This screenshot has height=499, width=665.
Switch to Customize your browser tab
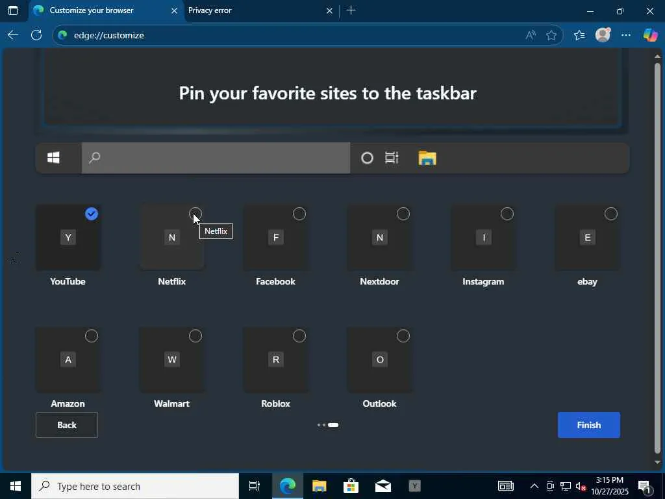click(106, 10)
